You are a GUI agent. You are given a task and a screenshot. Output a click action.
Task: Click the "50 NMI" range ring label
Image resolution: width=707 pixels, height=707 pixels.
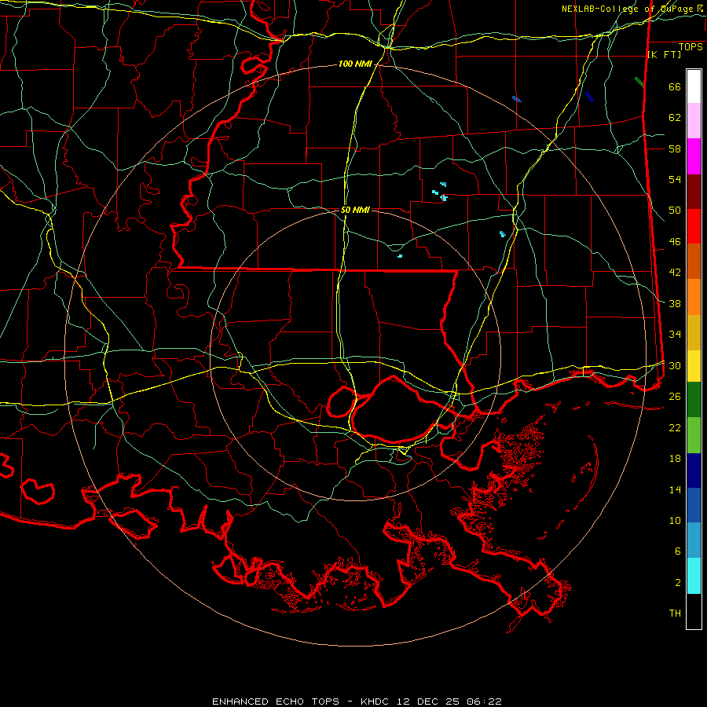tap(355, 210)
